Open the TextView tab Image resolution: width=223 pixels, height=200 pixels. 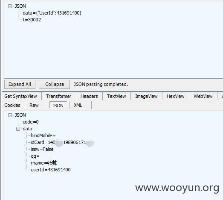tap(116, 96)
